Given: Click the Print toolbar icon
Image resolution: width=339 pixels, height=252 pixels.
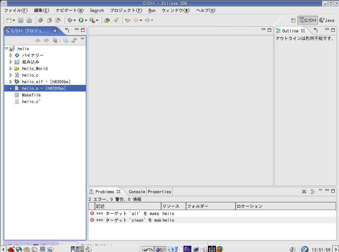Looking at the screenshot, I should click(29, 20).
